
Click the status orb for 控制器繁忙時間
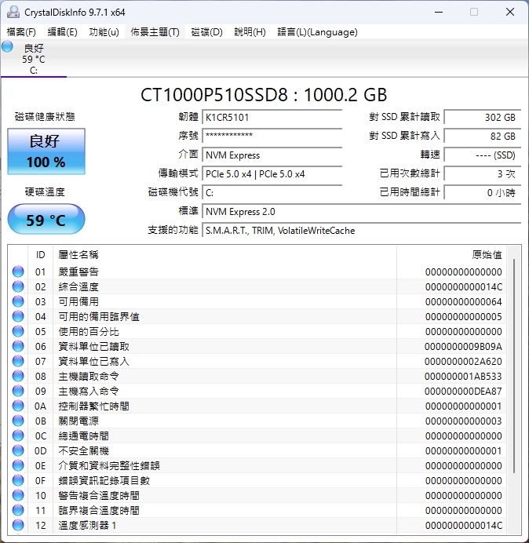click(18, 406)
